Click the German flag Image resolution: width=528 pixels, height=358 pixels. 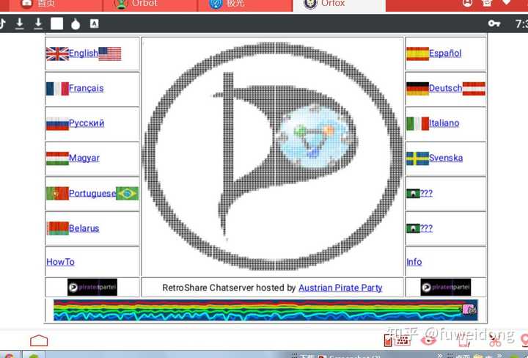coord(417,89)
